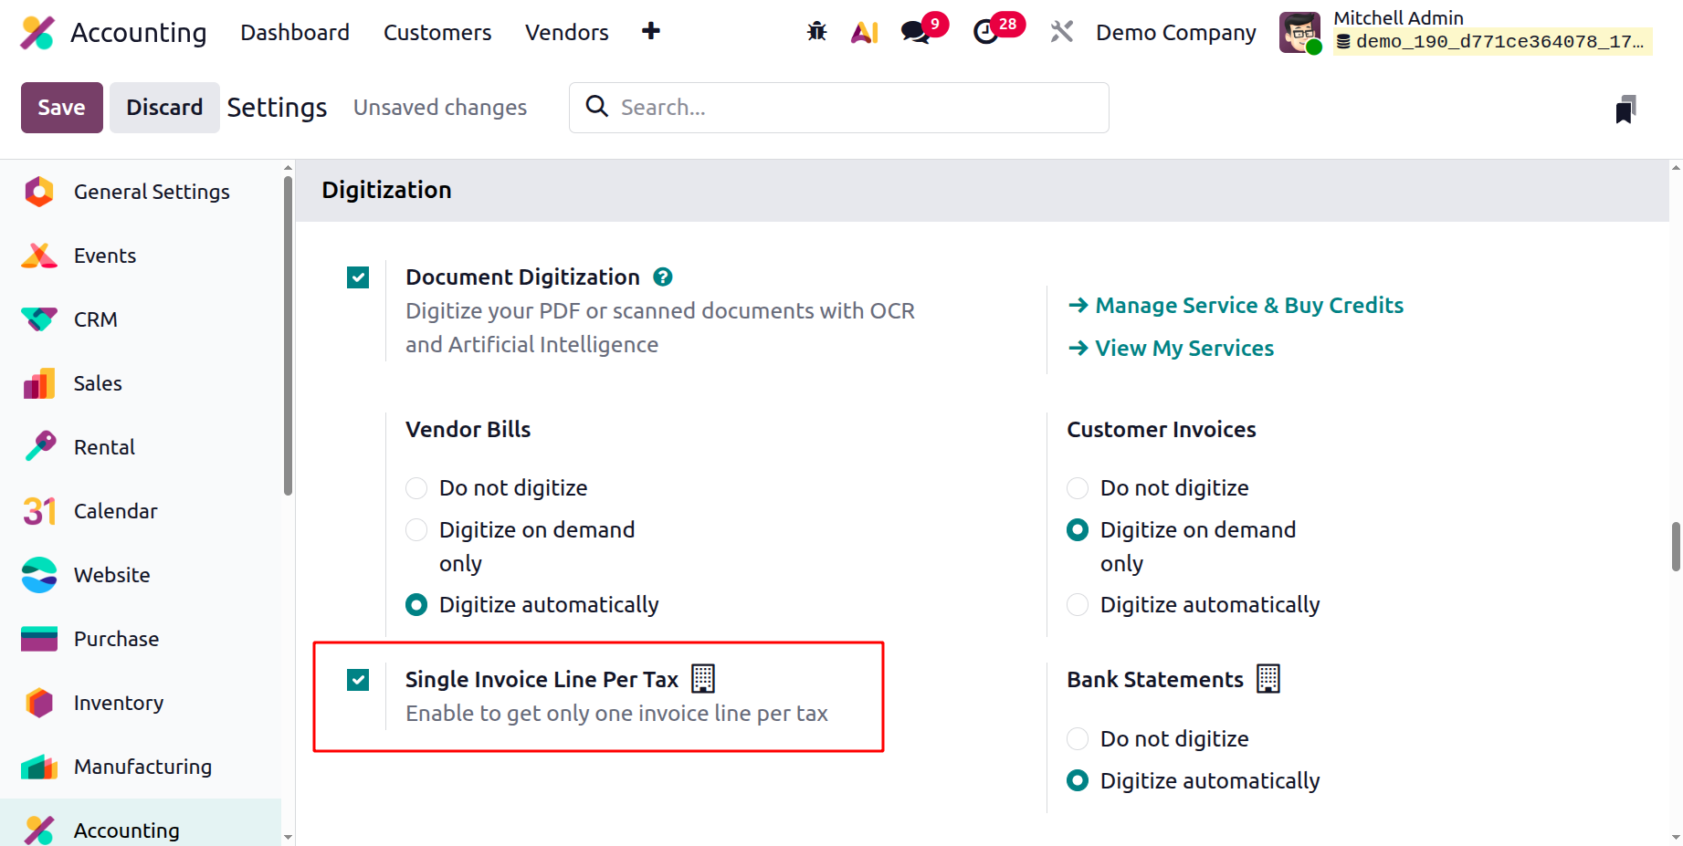This screenshot has width=1683, height=846.
Task: Open Manage Service & Buy Credits link
Action: click(1236, 305)
